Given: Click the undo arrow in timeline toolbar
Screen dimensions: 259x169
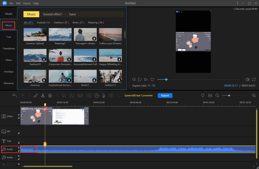Looking at the screenshot, I should pyautogui.click(x=15, y=95).
